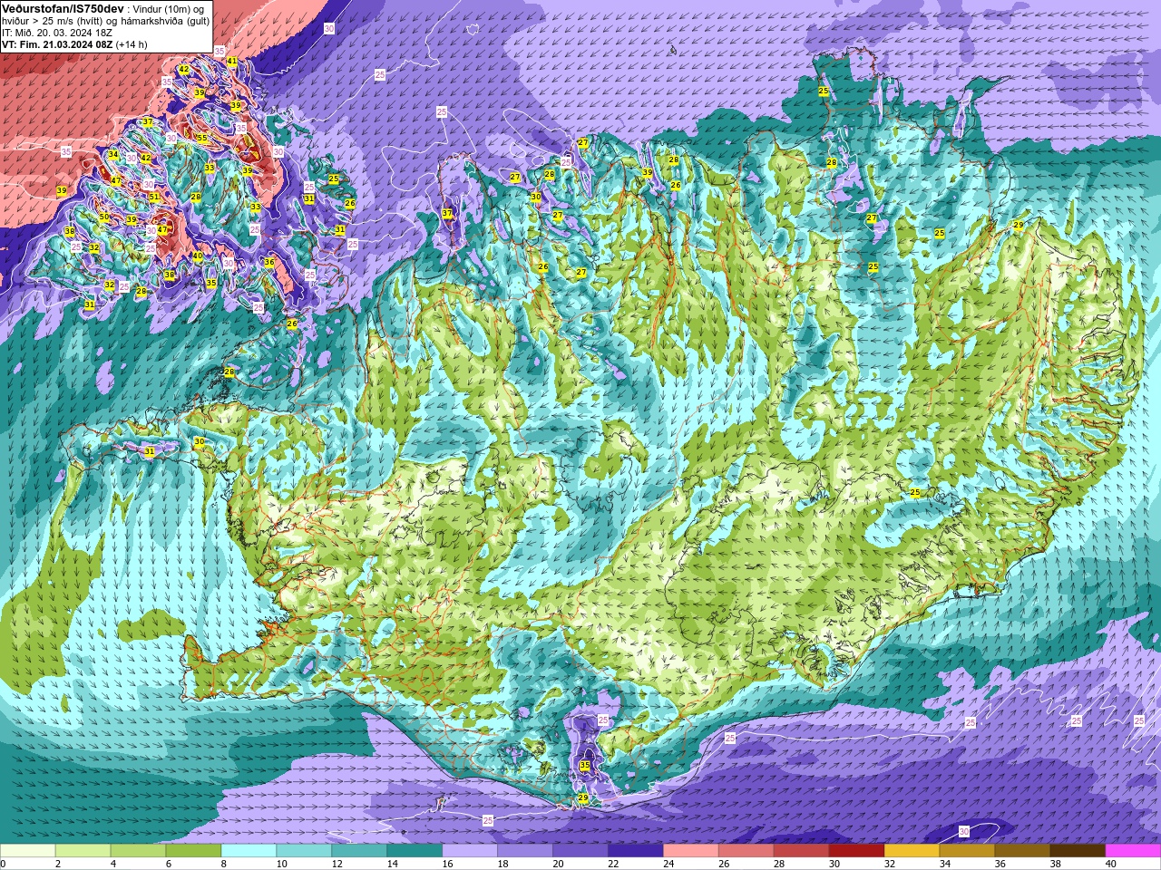Select the magenta above-40 legend swatch

1134,851
